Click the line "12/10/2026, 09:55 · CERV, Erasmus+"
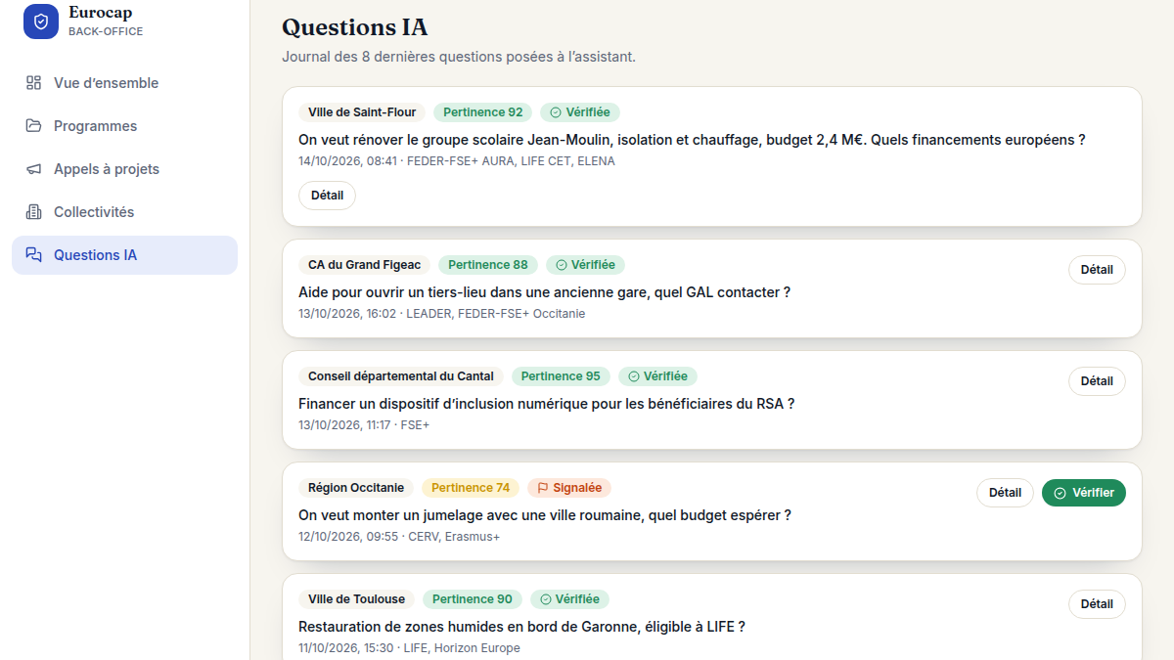The width and height of the screenshot is (1174, 660). coord(399,537)
